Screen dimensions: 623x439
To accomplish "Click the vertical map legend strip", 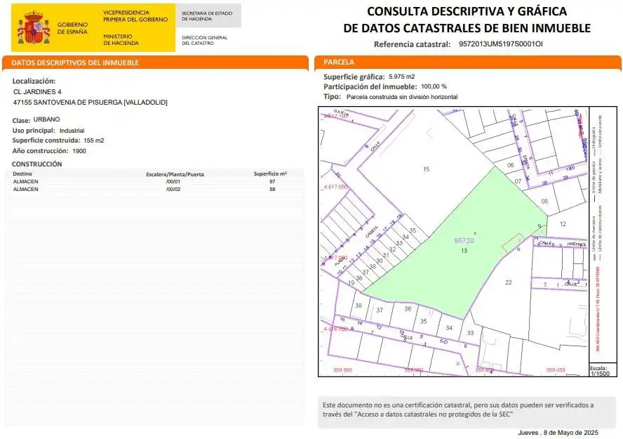I will click(x=603, y=235).
